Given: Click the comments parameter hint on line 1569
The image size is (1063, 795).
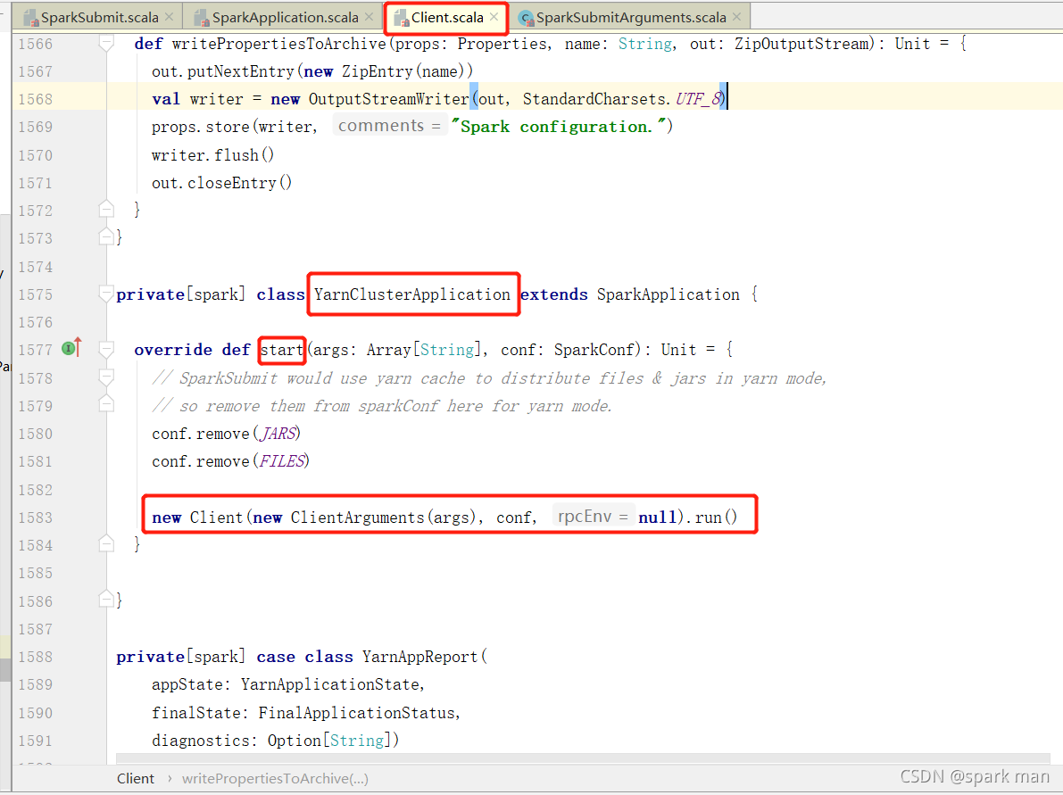Looking at the screenshot, I should click(389, 126).
